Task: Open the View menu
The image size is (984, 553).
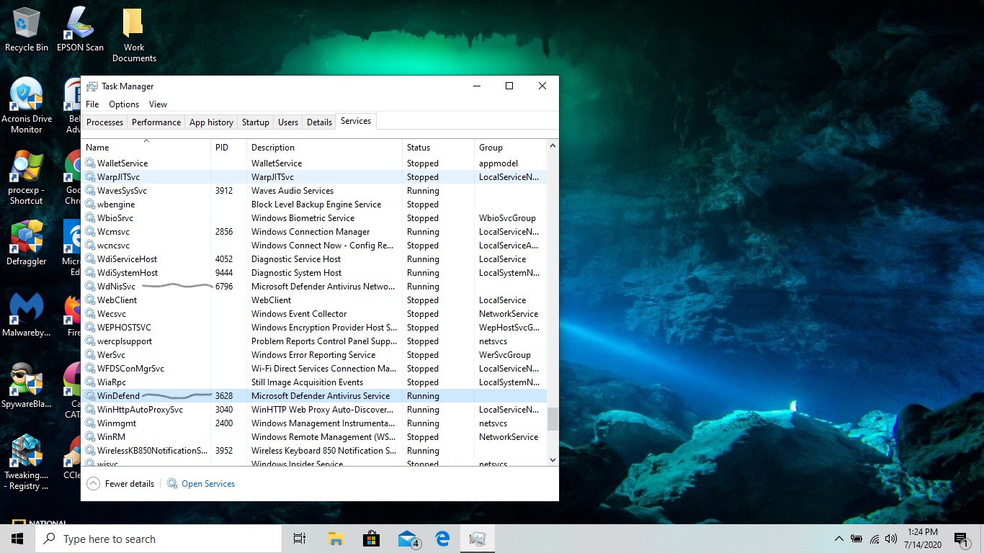Action: pos(158,104)
